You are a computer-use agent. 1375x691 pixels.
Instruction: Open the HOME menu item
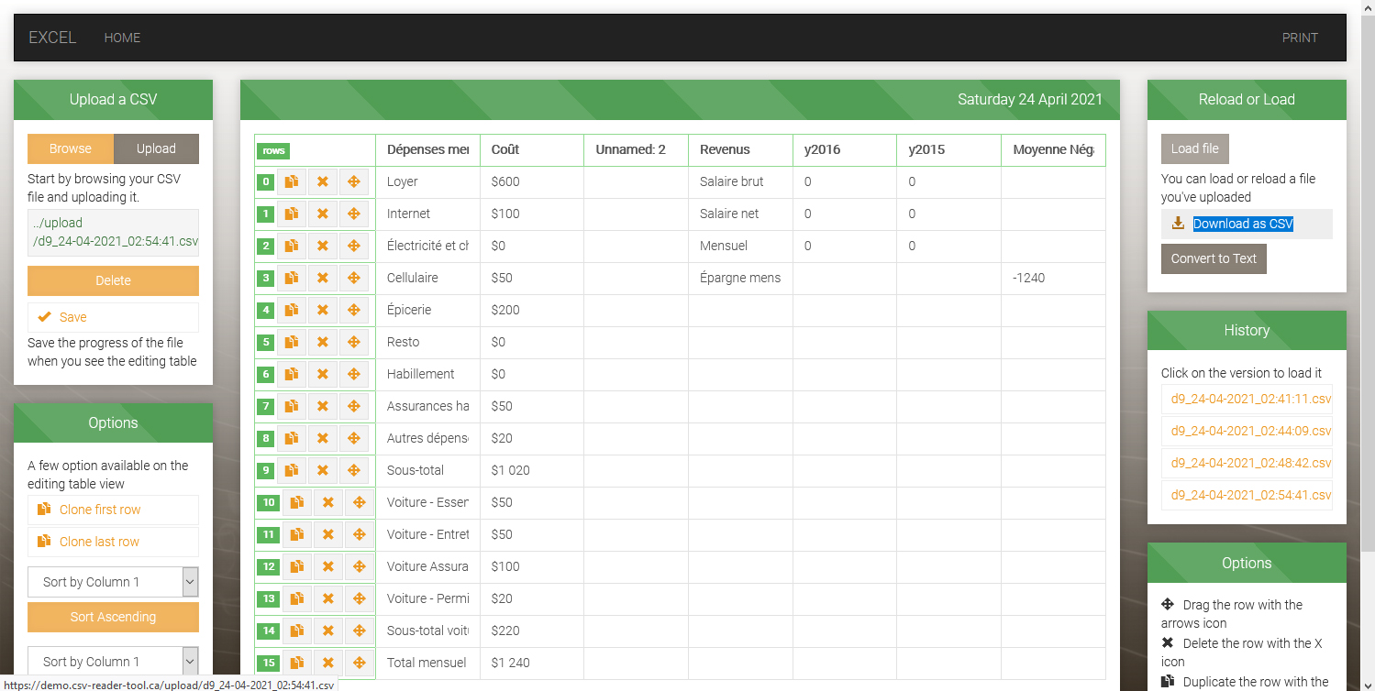coord(122,38)
